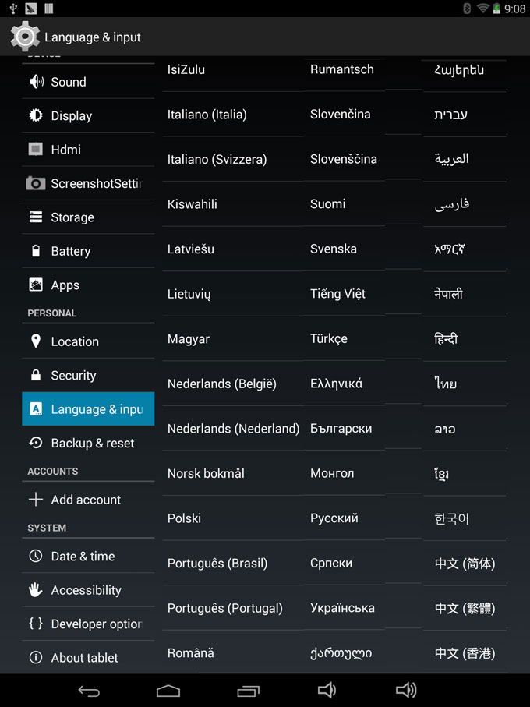Tap Add account option
The image size is (530, 707).
tap(85, 500)
